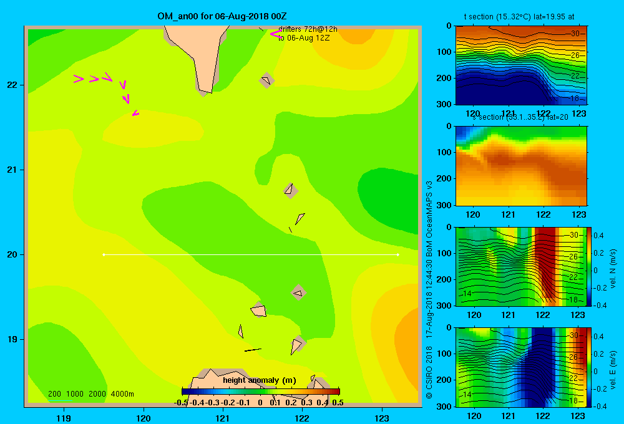The height and width of the screenshot is (424, 624).
Task: Click the map title "OM_an00 for 06-Aug-2018 00Z"
Action: [222, 16]
